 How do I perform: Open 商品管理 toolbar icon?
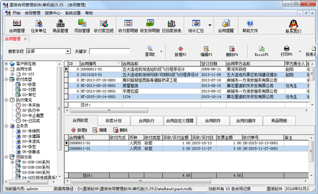click(x=60, y=26)
